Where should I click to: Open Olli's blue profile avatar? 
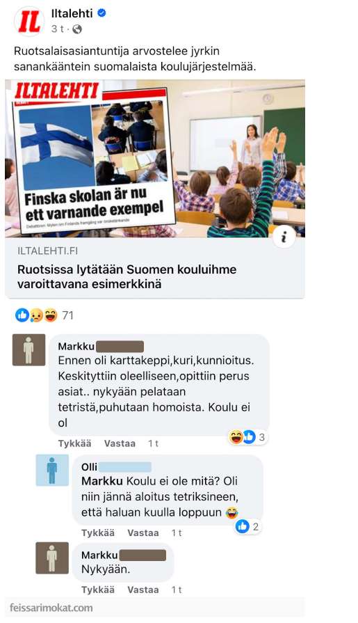(52, 471)
